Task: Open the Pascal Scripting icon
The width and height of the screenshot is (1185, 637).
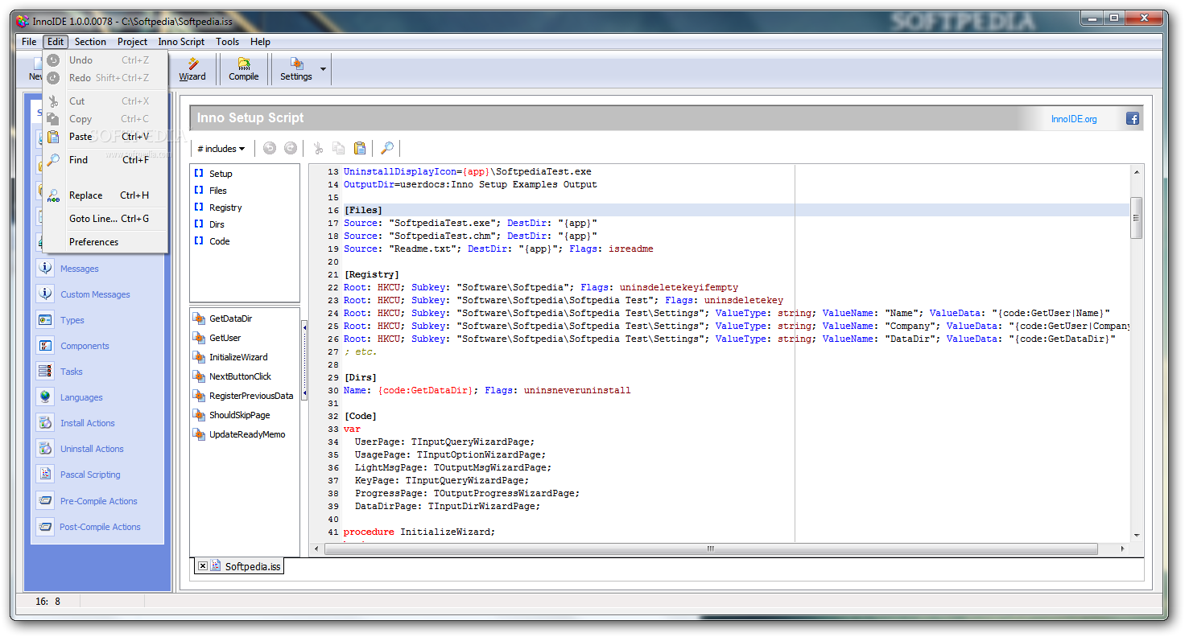Action: (x=46, y=475)
